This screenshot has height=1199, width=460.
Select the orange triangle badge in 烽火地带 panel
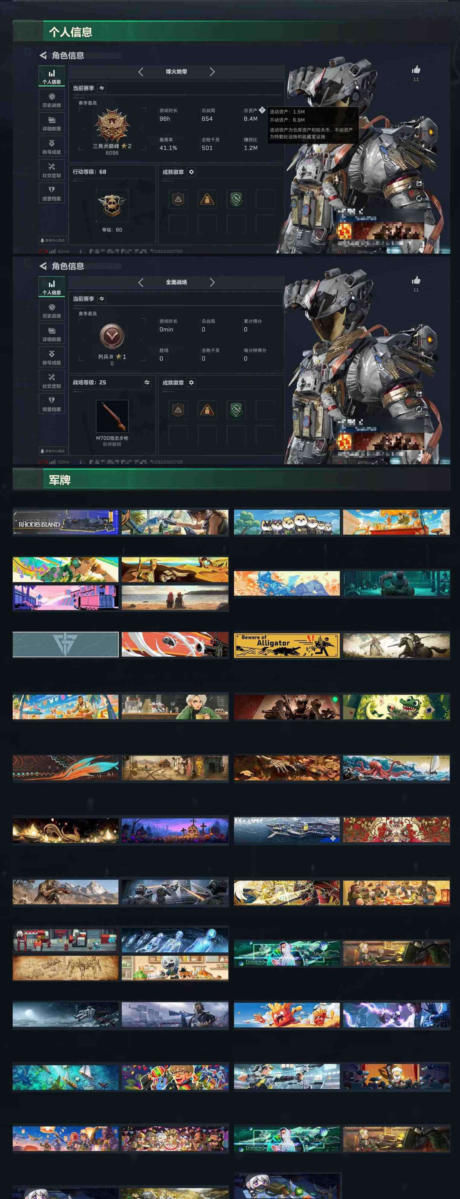click(207, 199)
